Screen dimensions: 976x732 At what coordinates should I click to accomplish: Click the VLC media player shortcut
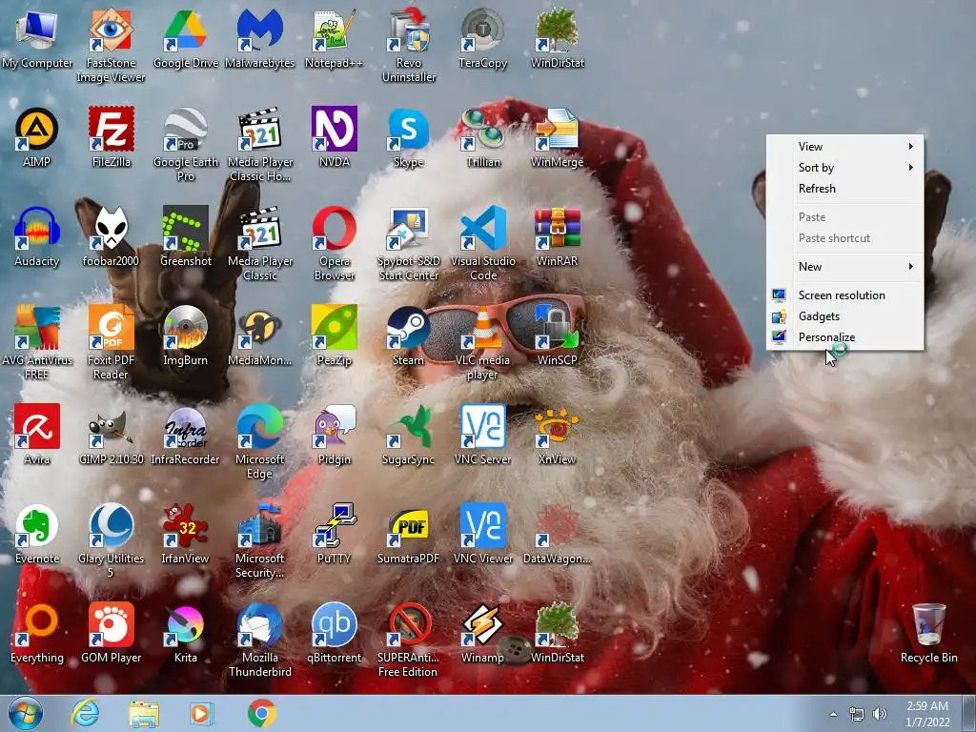[482, 343]
